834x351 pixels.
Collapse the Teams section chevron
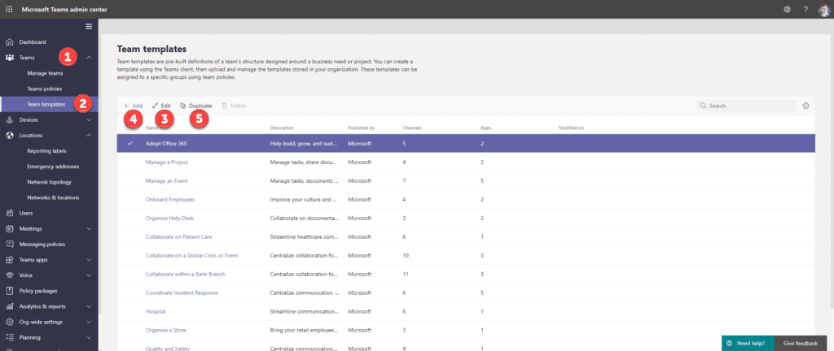[x=89, y=57]
